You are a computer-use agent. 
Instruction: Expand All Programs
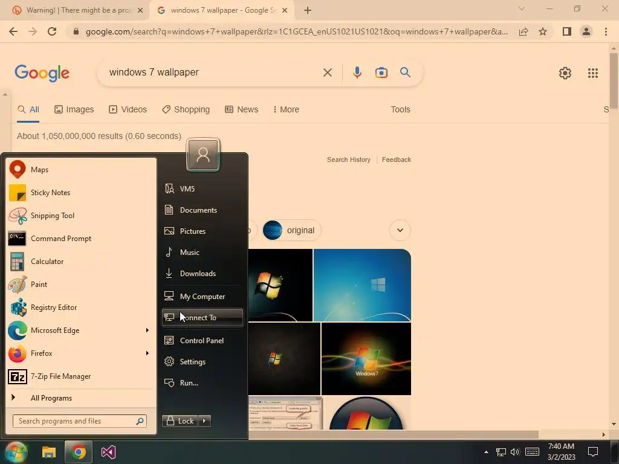[x=81, y=398]
